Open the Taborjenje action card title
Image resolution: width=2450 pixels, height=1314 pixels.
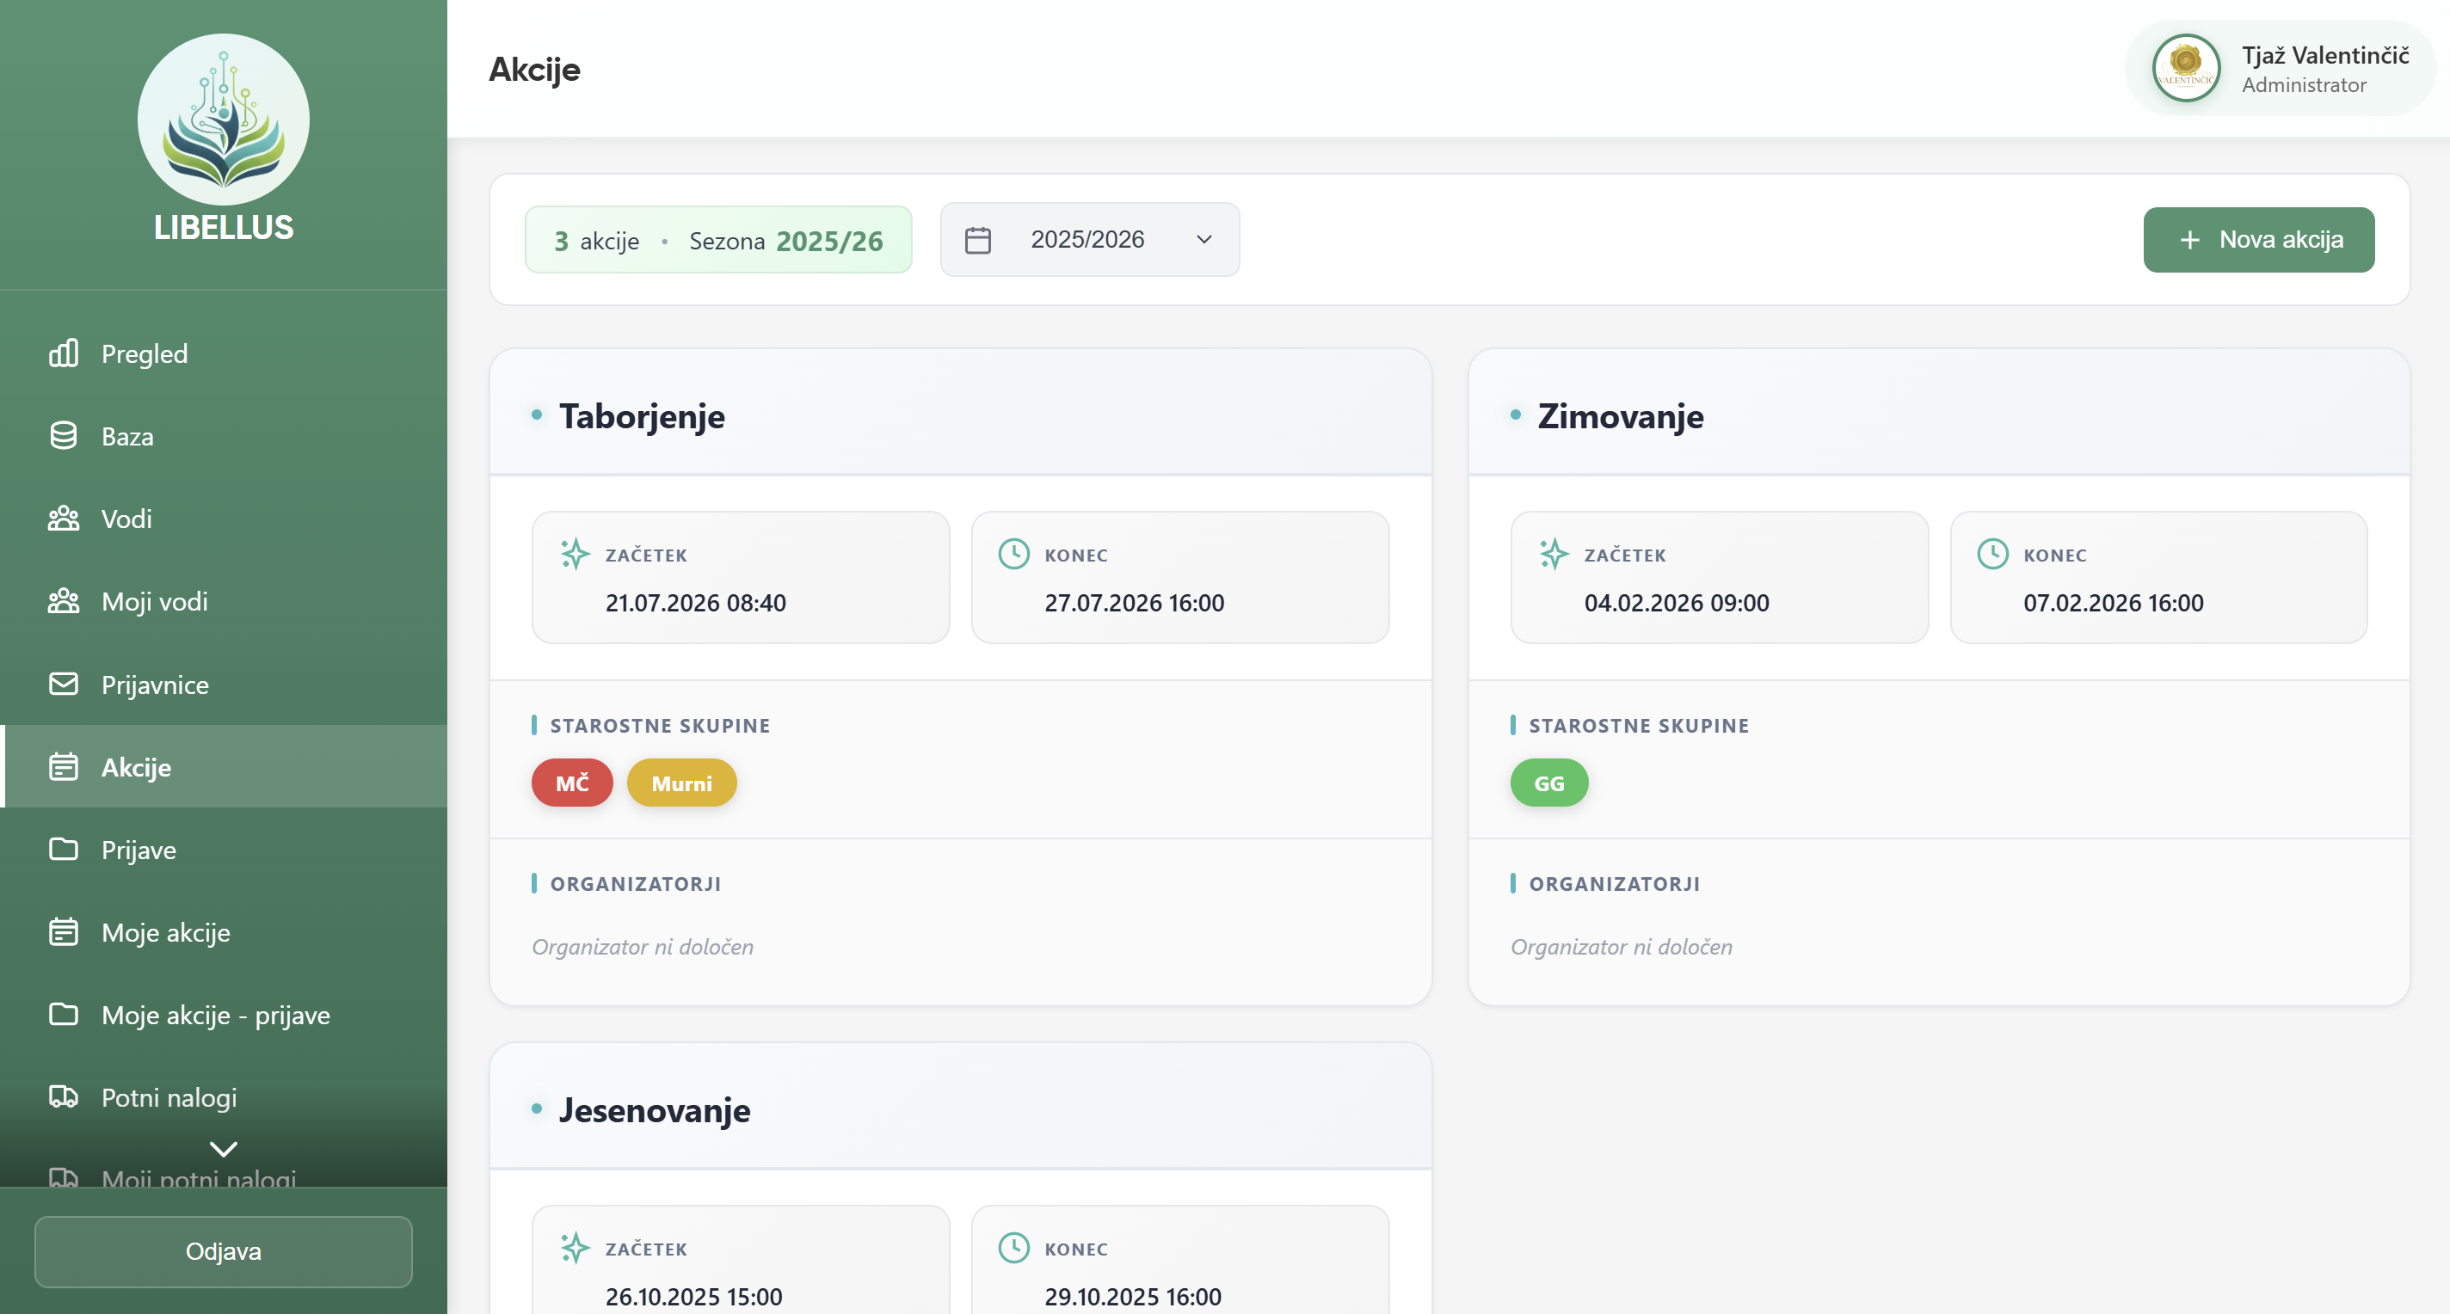pyautogui.click(x=642, y=415)
